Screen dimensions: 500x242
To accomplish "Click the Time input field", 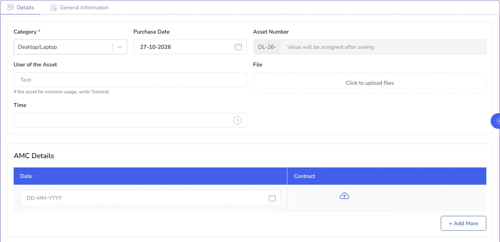I will tap(130, 120).
